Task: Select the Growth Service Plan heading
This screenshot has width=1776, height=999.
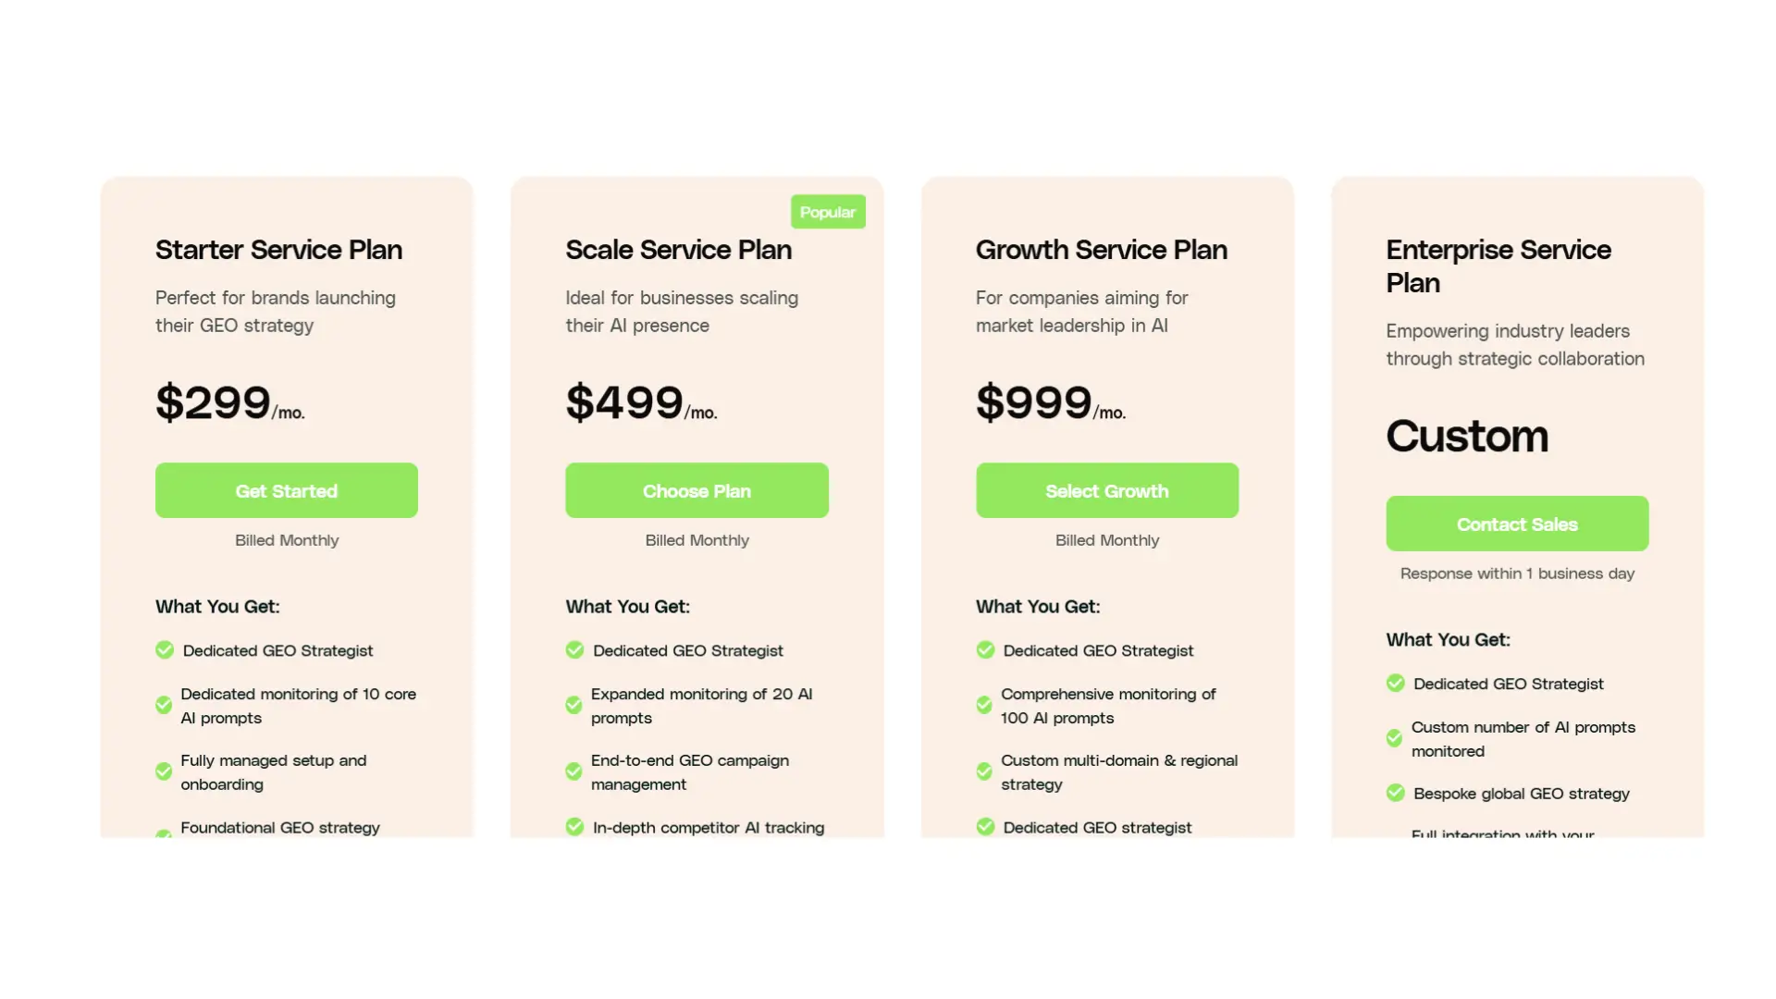Action: coord(1101,250)
